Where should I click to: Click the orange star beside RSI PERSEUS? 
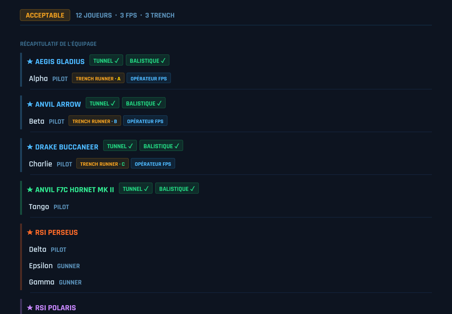pos(30,232)
